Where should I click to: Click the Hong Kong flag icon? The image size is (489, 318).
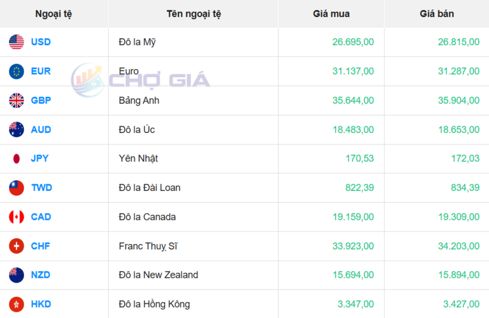[17, 304]
